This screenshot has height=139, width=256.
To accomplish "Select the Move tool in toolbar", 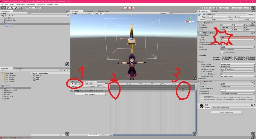I will pyautogui.click(x=8, y=8).
